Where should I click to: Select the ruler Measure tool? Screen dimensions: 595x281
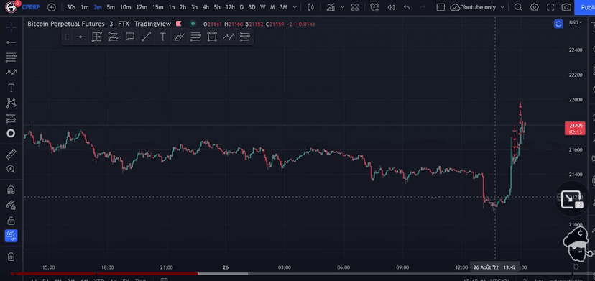pyautogui.click(x=11, y=155)
